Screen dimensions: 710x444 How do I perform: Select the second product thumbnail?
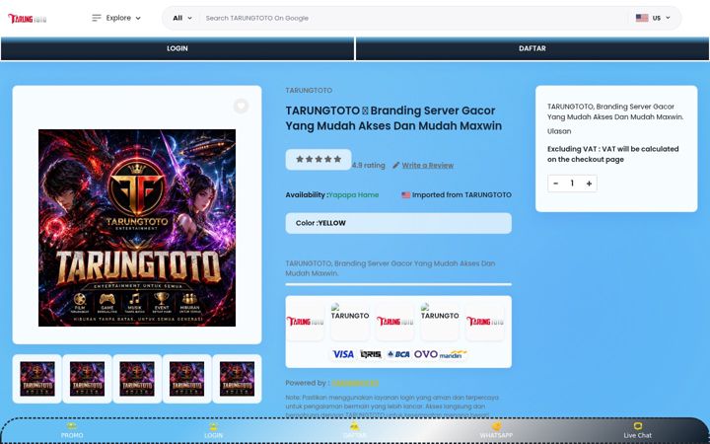click(87, 379)
